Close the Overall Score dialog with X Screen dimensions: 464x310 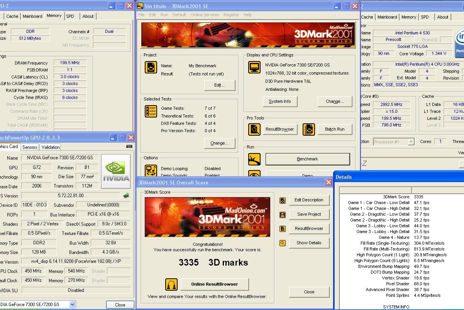tap(329, 182)
